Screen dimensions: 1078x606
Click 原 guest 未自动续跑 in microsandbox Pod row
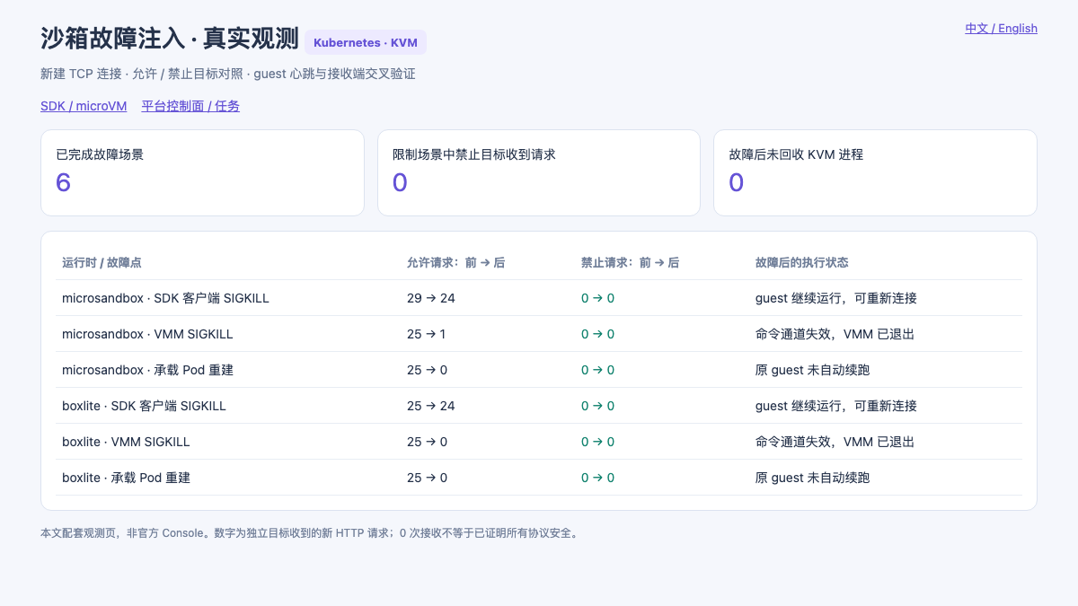tap(813, 370)
